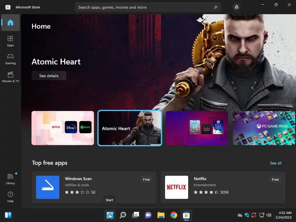
Task: Click the Windows Scan app icon
Action: tap(48, 187)
